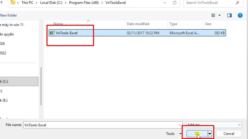Screen dimensions: 248x139
Task: Click the folder icon in address bar
Action: coord(13,3)
